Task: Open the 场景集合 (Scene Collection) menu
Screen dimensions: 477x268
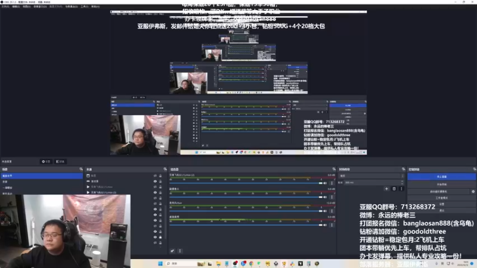Action: [x=72, y=7]
